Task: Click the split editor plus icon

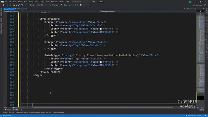Action: tap(200, 11)
